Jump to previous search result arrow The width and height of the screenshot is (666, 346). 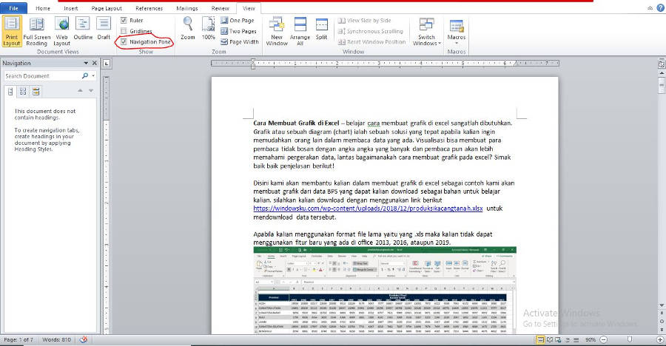(x=80, y=91)
